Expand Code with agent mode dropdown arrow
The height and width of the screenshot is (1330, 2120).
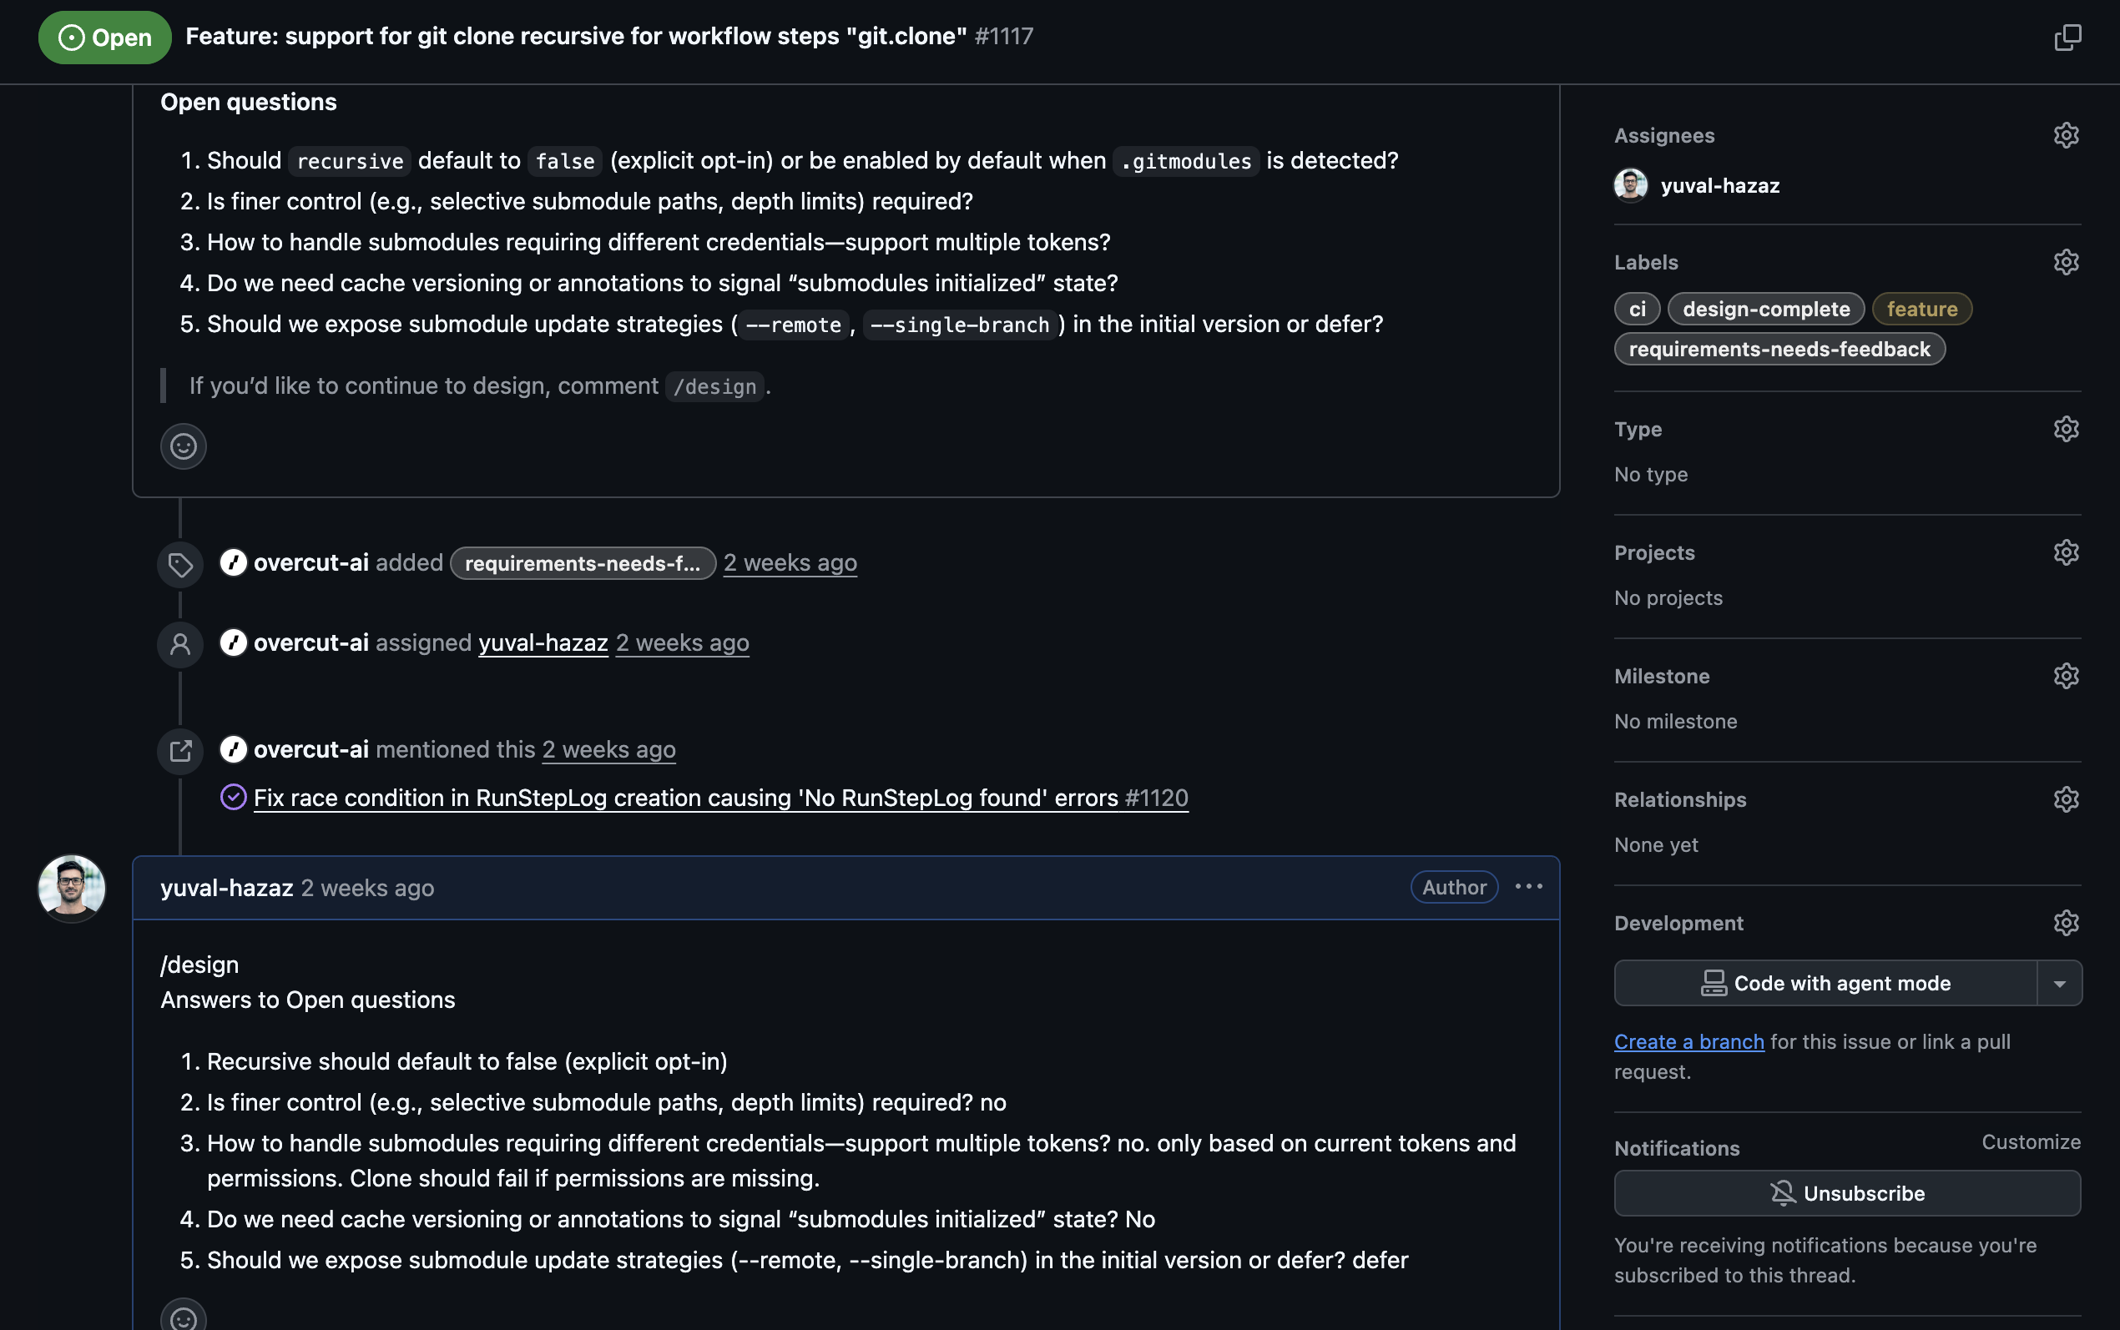(x=2059, y=984)
